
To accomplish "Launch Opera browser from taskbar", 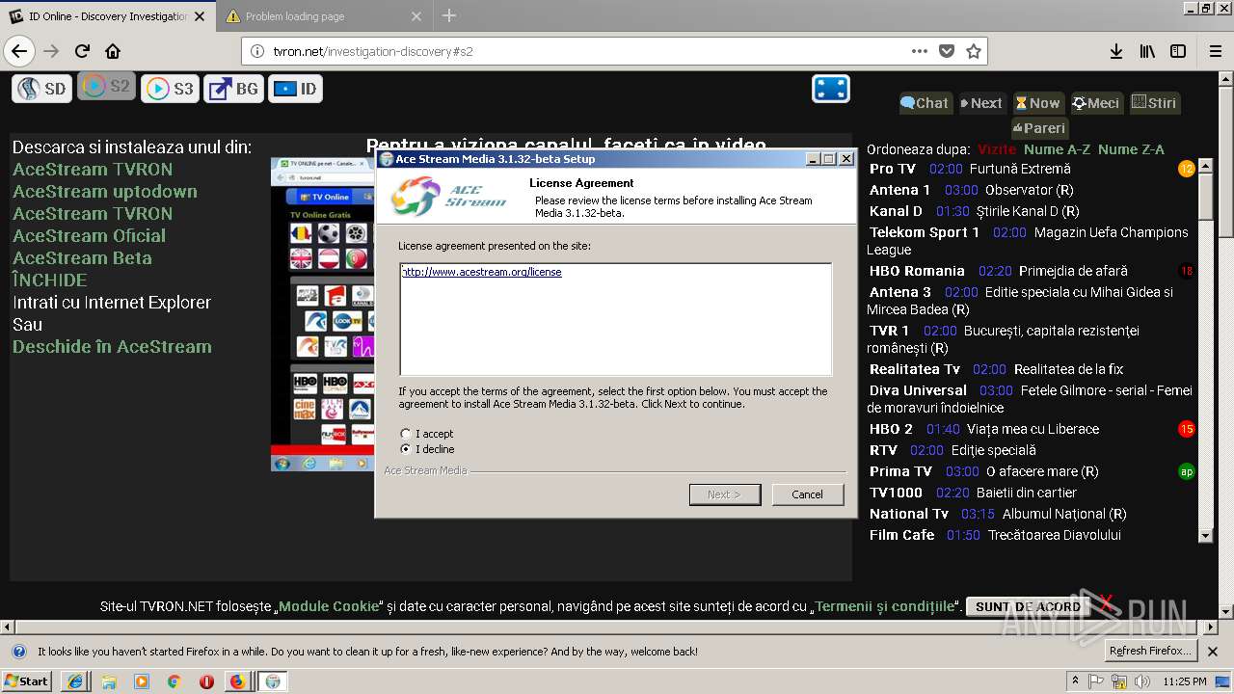I will point(206,681).
